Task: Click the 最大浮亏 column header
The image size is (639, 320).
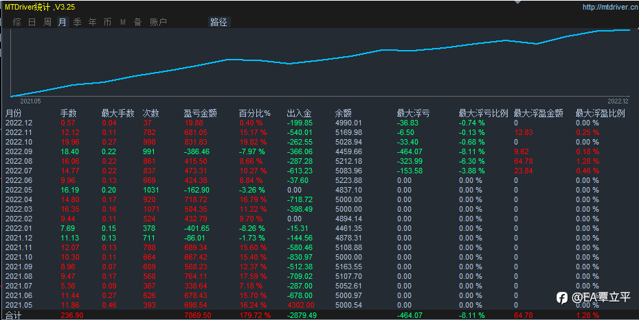Action: click(413, 113)
